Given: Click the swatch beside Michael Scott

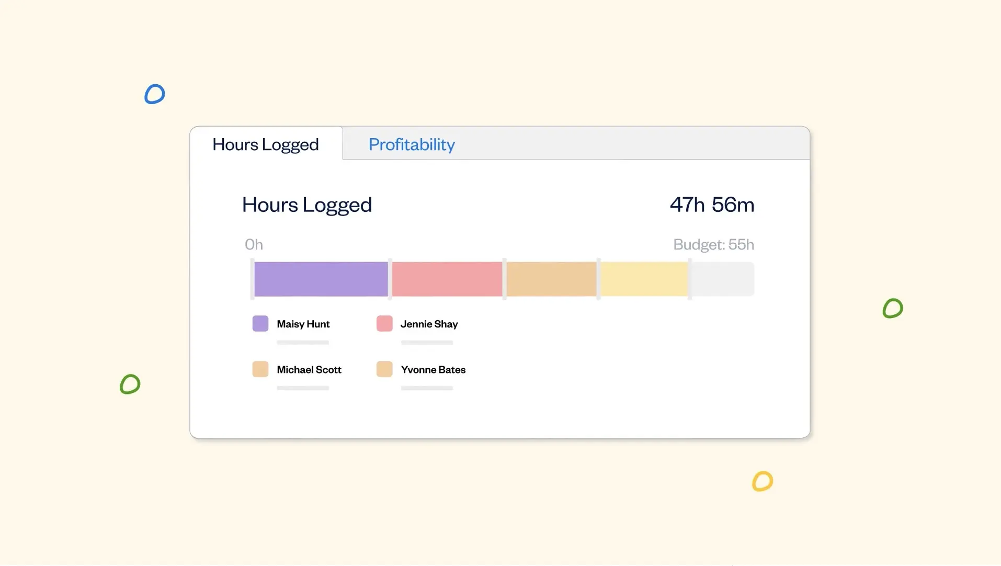Looking at the screenshot, I should [260, 369].
